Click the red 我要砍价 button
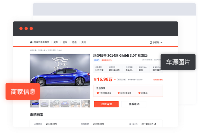The height and width of the screenshot is (134, 199). click(x=106, y=104)
